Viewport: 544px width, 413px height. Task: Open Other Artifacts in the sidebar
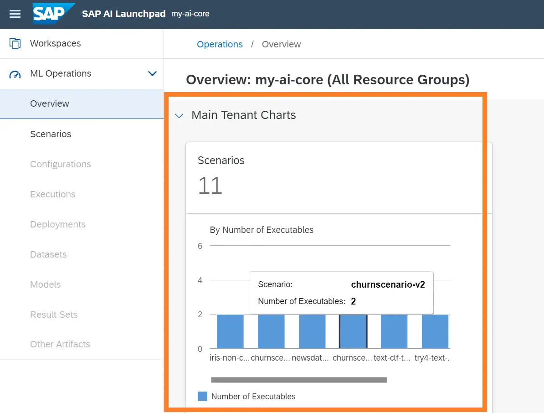point(82,344)
